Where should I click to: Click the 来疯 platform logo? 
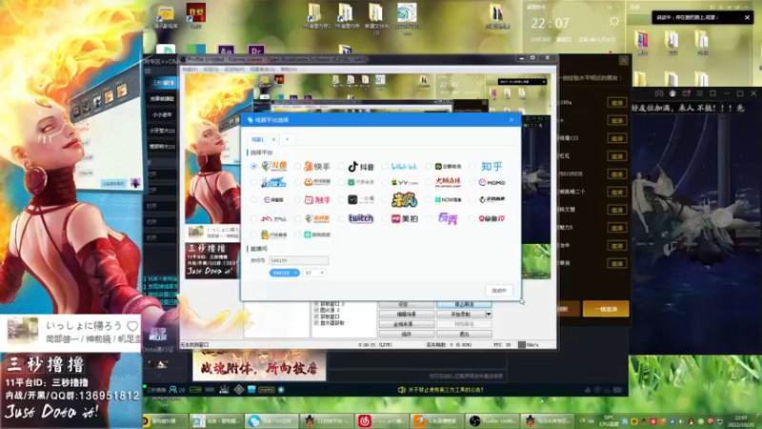404,199
